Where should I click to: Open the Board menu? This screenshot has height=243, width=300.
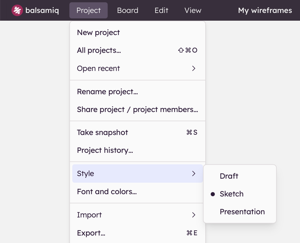coord(128,10)
